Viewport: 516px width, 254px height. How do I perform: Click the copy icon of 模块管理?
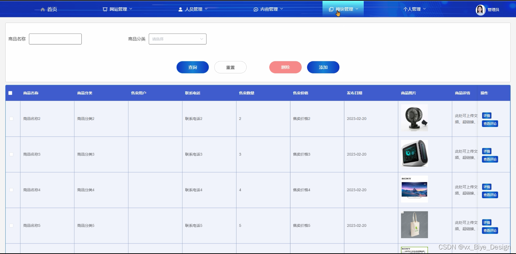331,10
